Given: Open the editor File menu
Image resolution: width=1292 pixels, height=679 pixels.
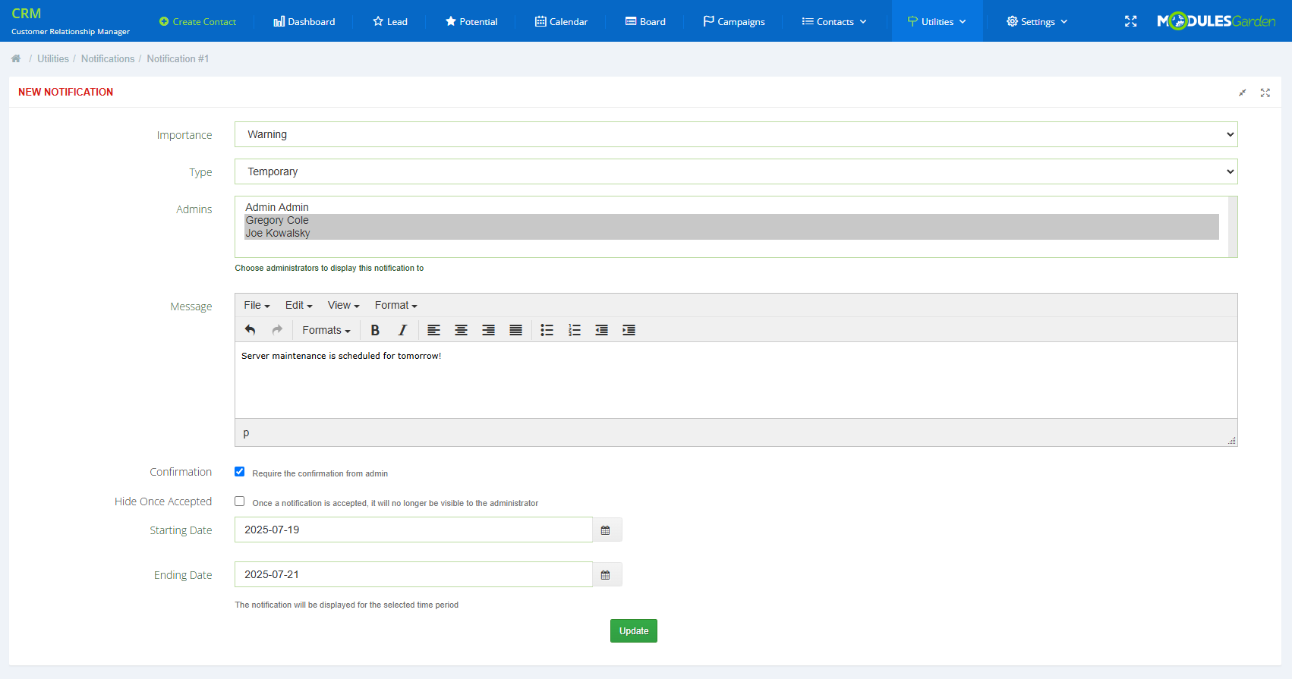Looking at the screenshot, I should [257, 305].
